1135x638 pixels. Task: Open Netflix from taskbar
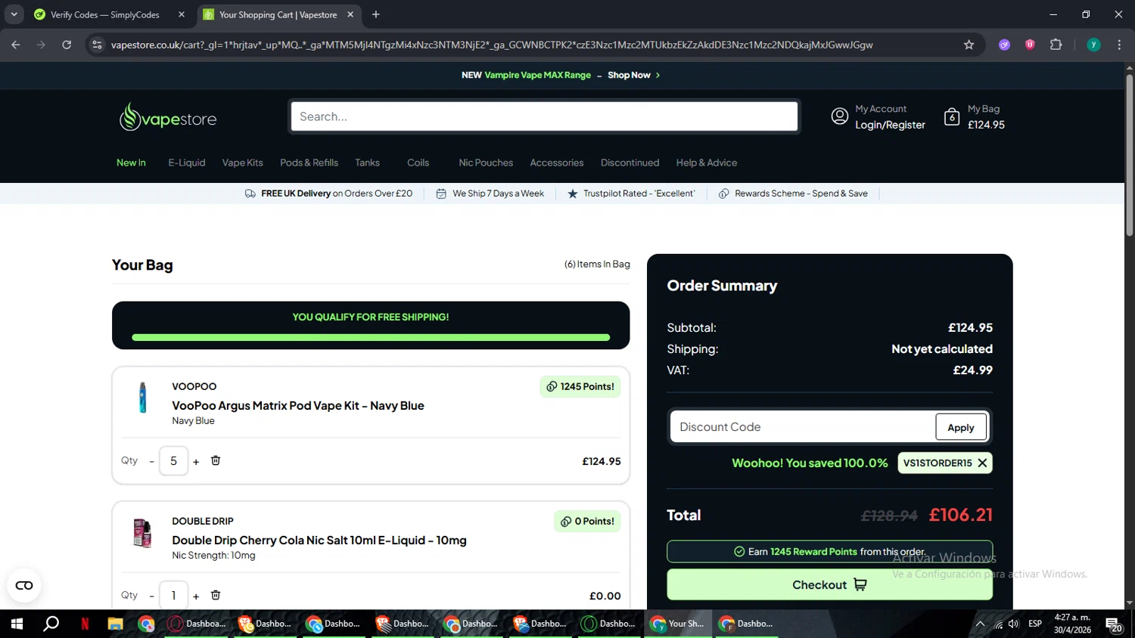[85, 624]
